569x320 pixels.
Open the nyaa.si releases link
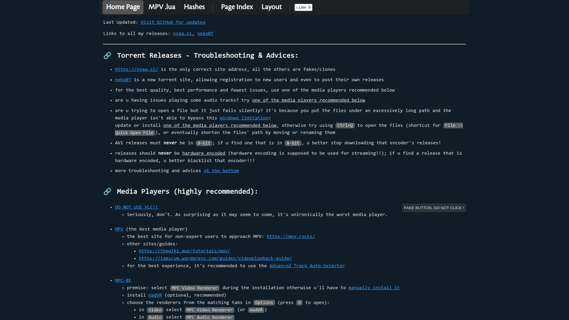coord(183,34)
